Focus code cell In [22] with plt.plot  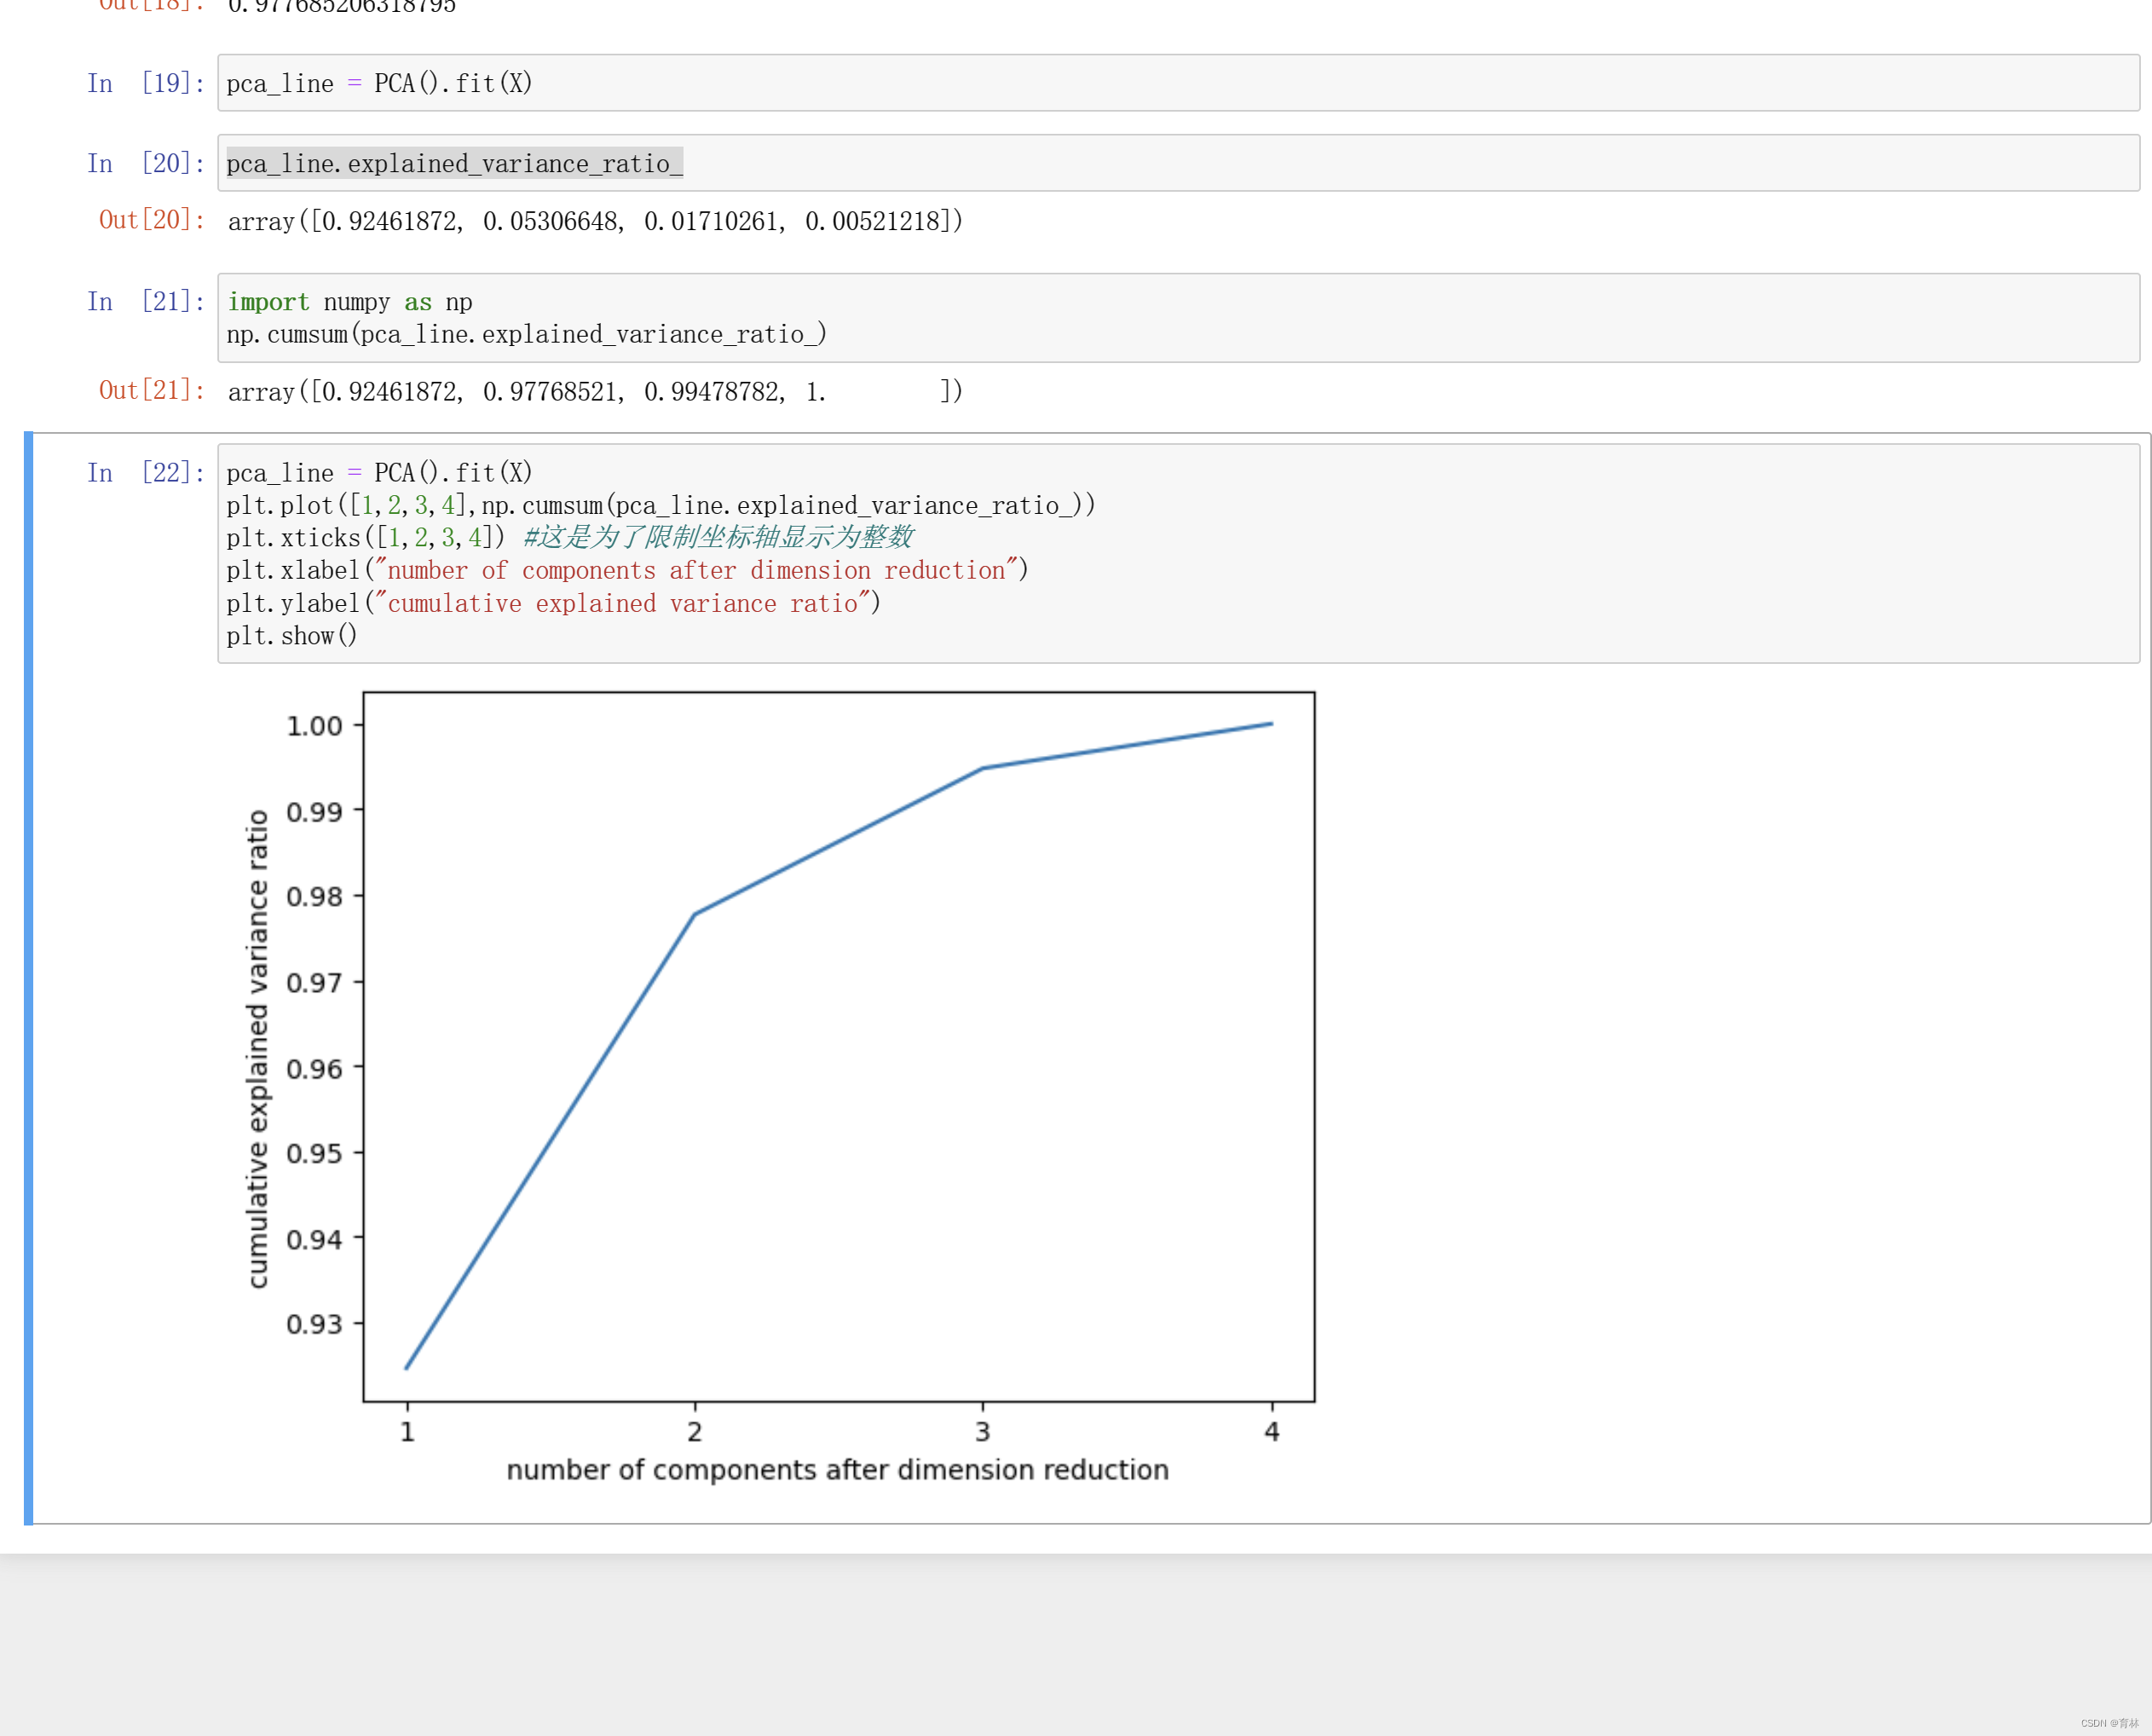click(1178, 553)
